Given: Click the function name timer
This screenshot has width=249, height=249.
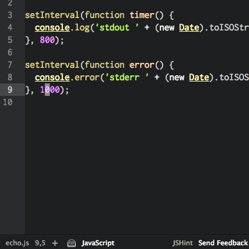Looking at the screenshot, I should pos(142,15).
